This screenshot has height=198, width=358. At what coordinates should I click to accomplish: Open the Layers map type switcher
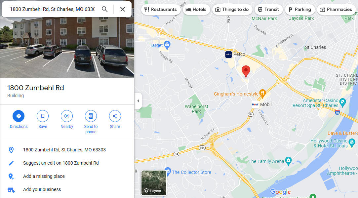pos(154,183)
